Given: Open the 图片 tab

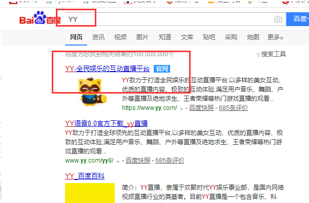Looking at the screenshot, I should point(142,37).
